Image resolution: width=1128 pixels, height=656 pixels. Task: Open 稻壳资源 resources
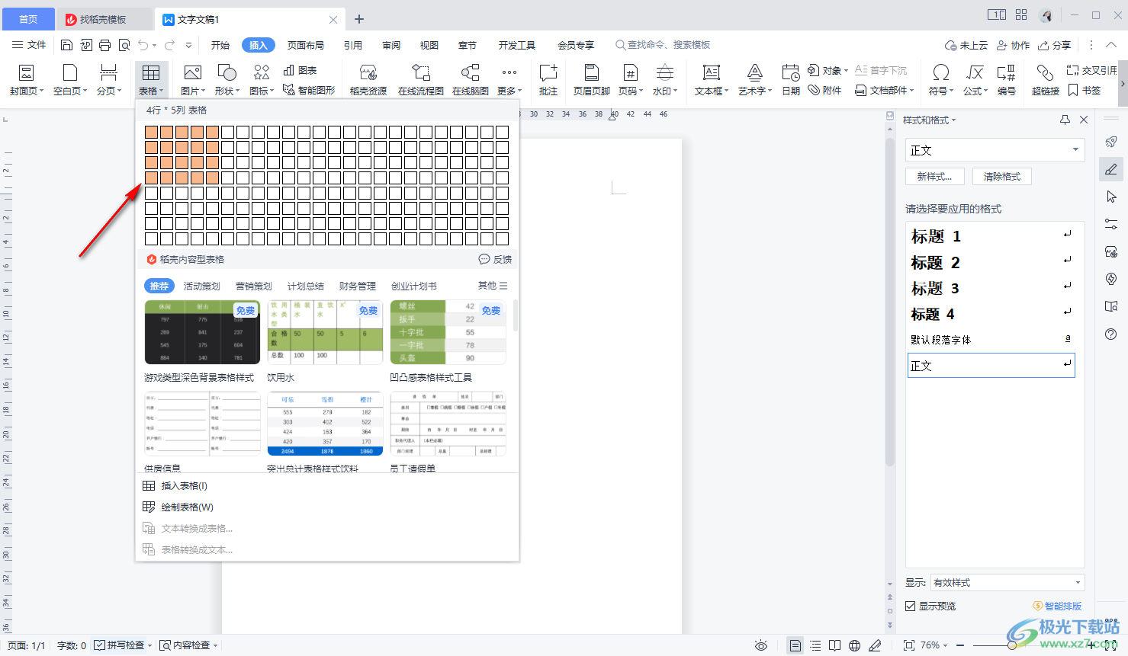point(368,80)
